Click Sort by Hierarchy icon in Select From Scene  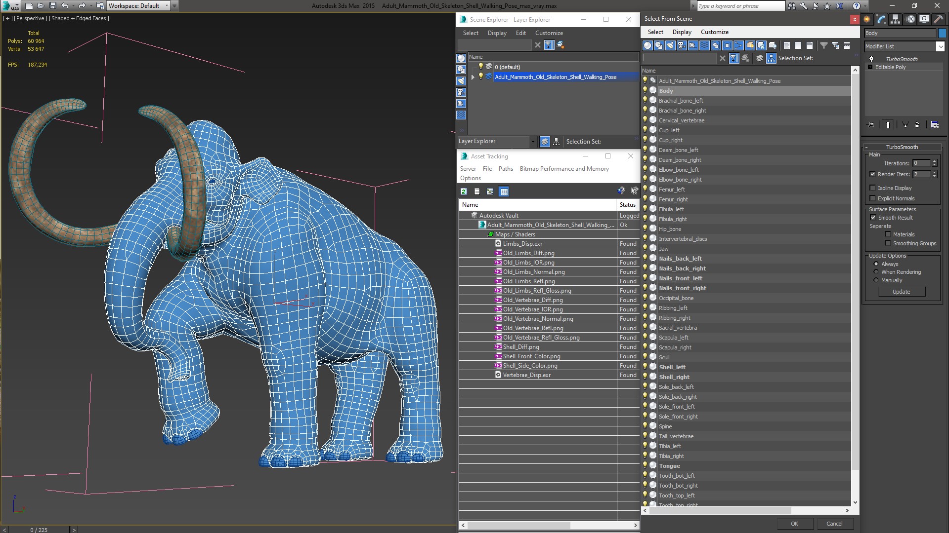pos(771,58)
